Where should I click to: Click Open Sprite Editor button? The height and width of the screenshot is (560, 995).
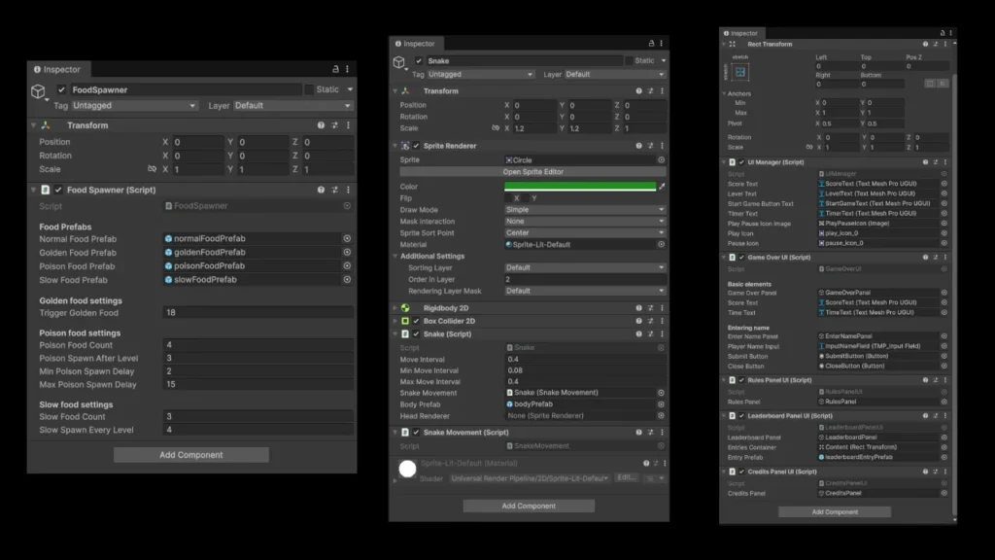533,172
